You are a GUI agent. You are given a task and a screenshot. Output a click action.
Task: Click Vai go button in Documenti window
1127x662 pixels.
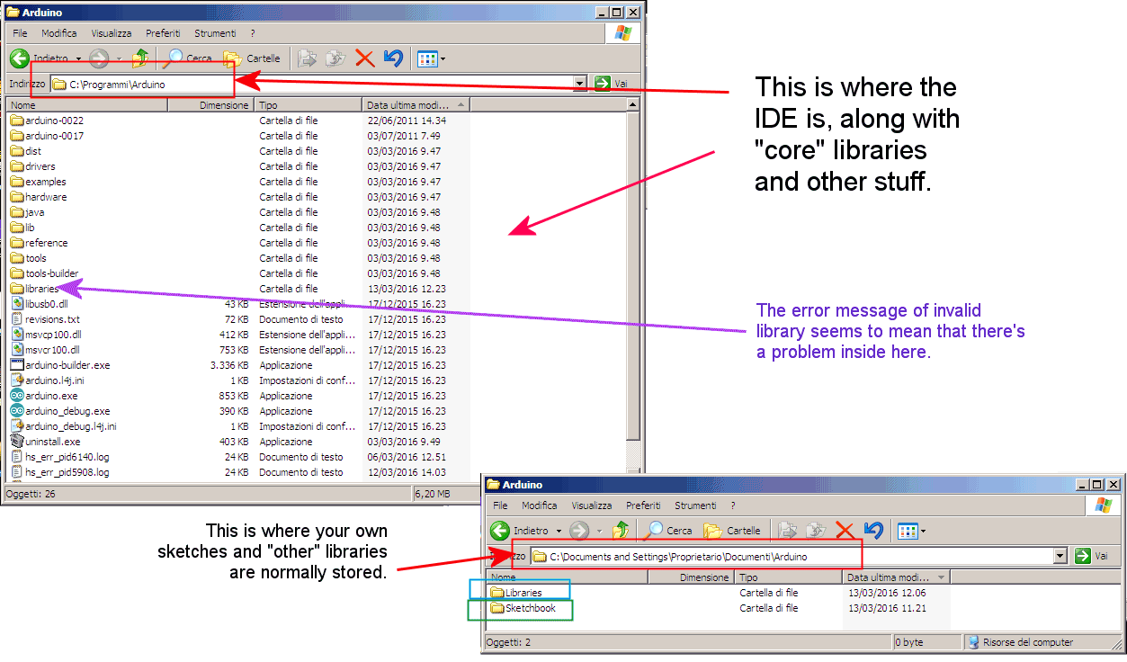[x=1091, y=556]
